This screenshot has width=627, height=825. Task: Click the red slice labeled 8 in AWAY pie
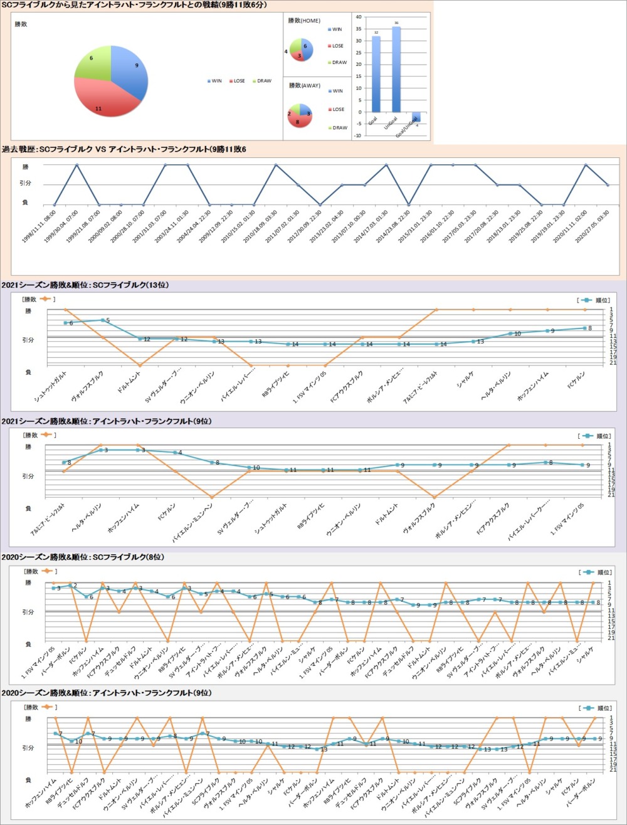pyautogui.click(x=299, y=120)
